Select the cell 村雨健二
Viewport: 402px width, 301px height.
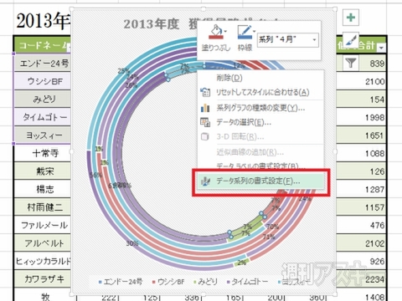point(43,207)
